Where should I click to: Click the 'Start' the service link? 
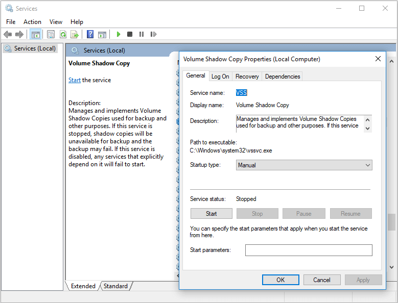pos(75,80)
